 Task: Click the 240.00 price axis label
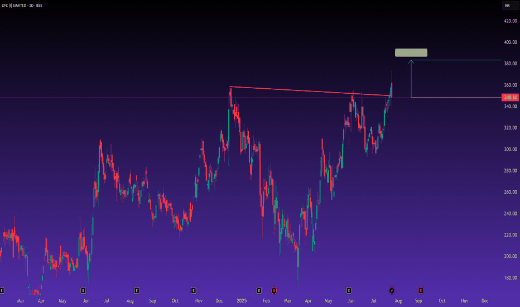[511, 213]
